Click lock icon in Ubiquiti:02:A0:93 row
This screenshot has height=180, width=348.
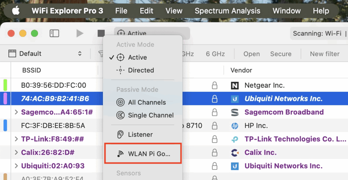pos(214,166)
